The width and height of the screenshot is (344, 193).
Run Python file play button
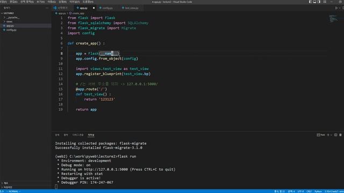336,8
